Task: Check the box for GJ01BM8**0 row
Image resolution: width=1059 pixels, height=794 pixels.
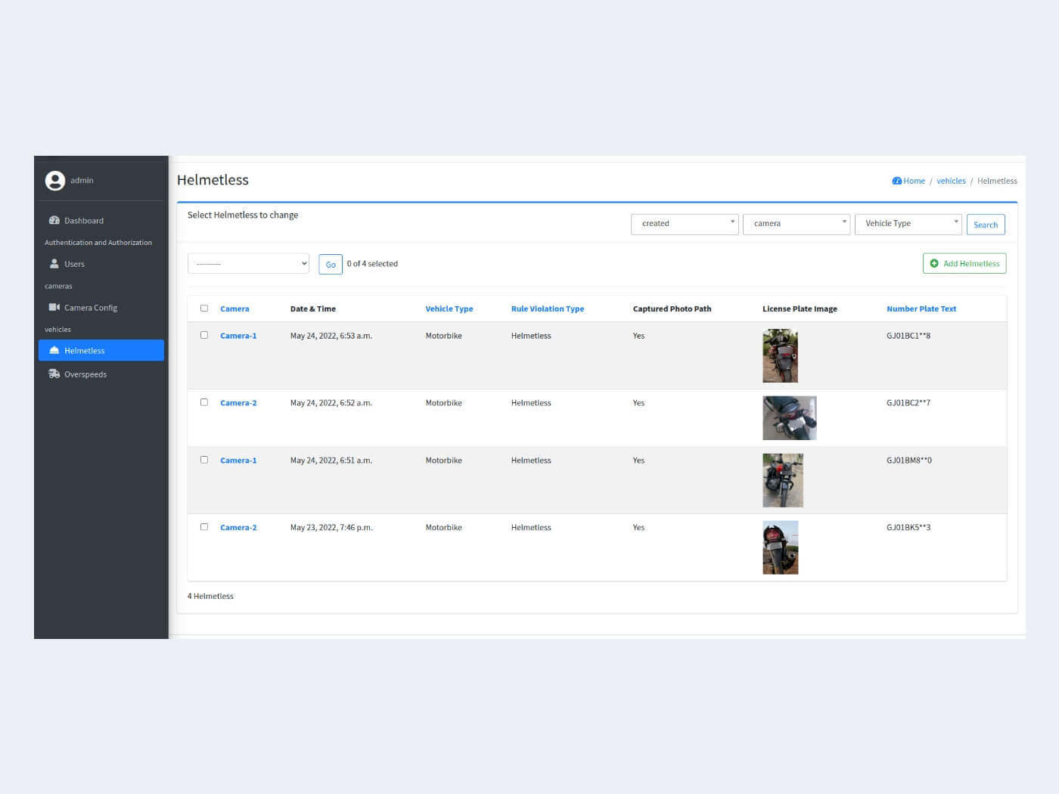Action: click(204, 460)
